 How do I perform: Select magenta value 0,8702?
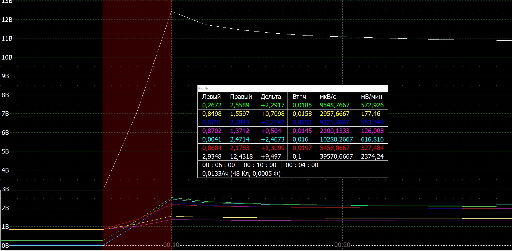[212, 131]
